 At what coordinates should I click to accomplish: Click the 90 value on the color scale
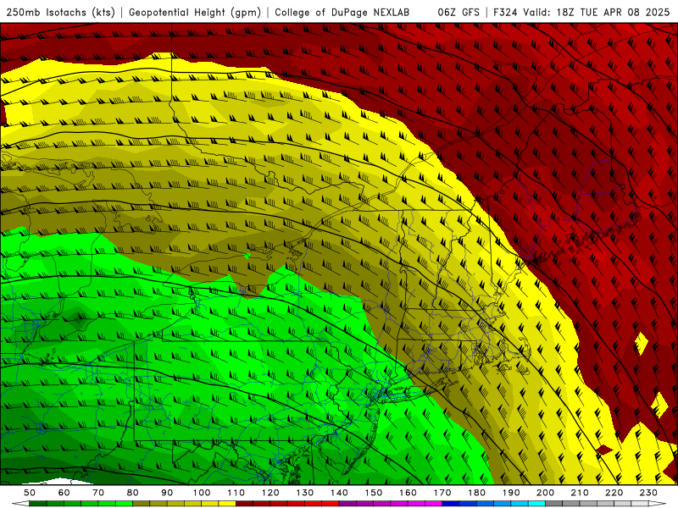(x=167, y=493)
